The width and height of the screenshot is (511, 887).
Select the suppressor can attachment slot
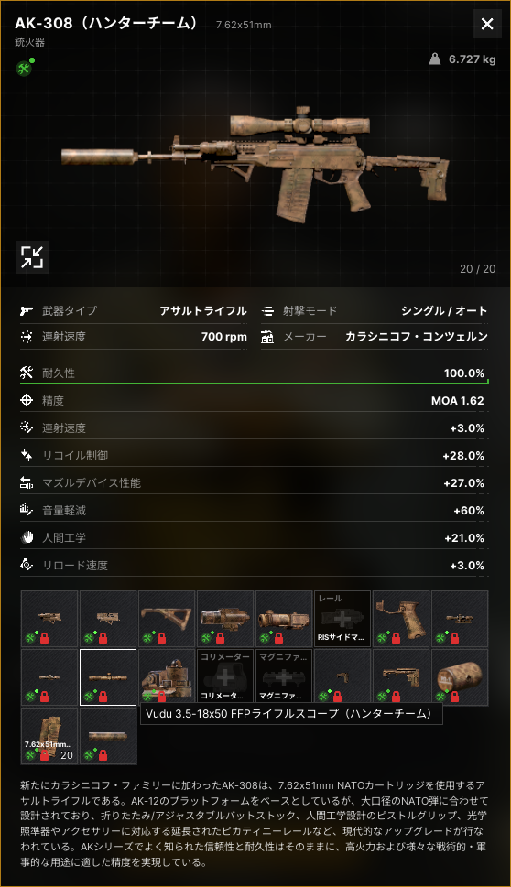coord(460,677)
